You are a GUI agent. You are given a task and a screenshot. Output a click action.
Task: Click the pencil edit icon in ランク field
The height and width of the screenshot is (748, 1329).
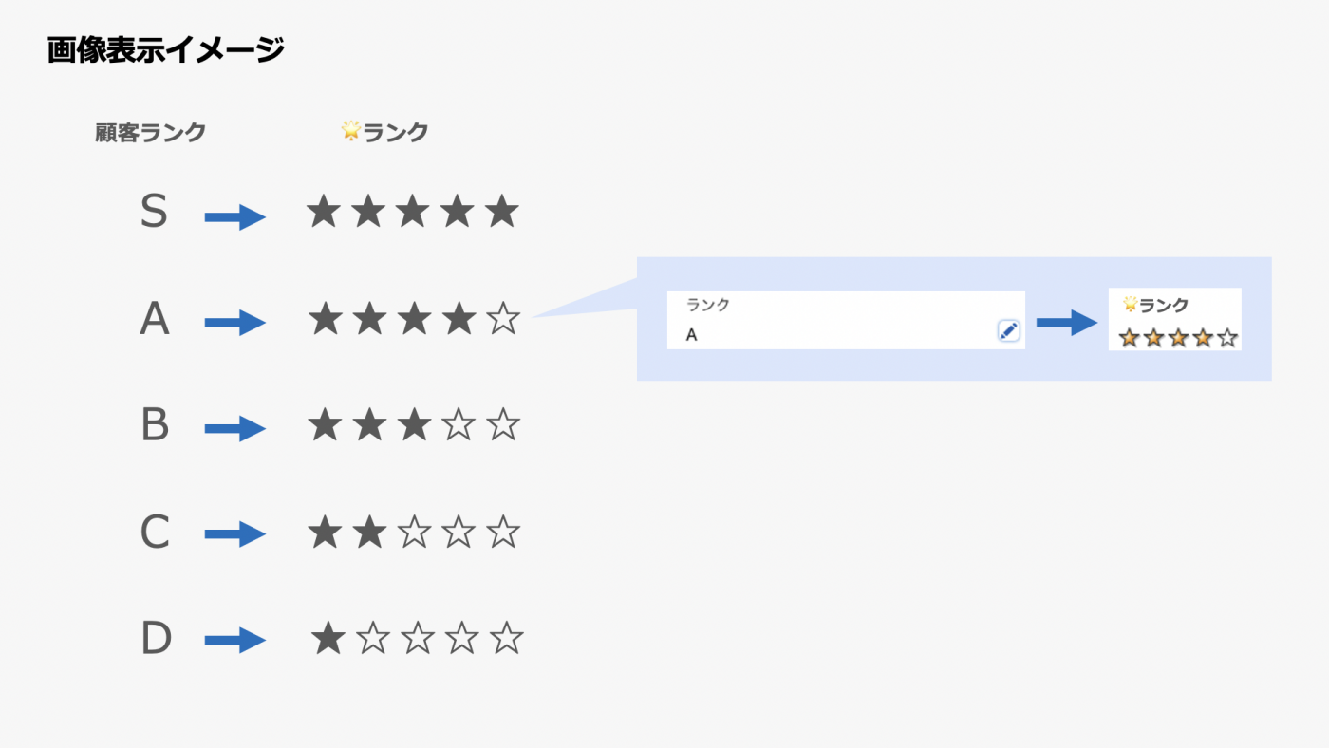click(x=1008, y=330)
